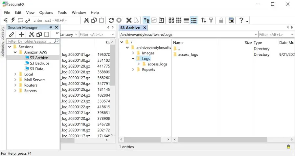Expand the access_logs tree node
This screenshot has width=295, height=156.
tap(139, 64)
